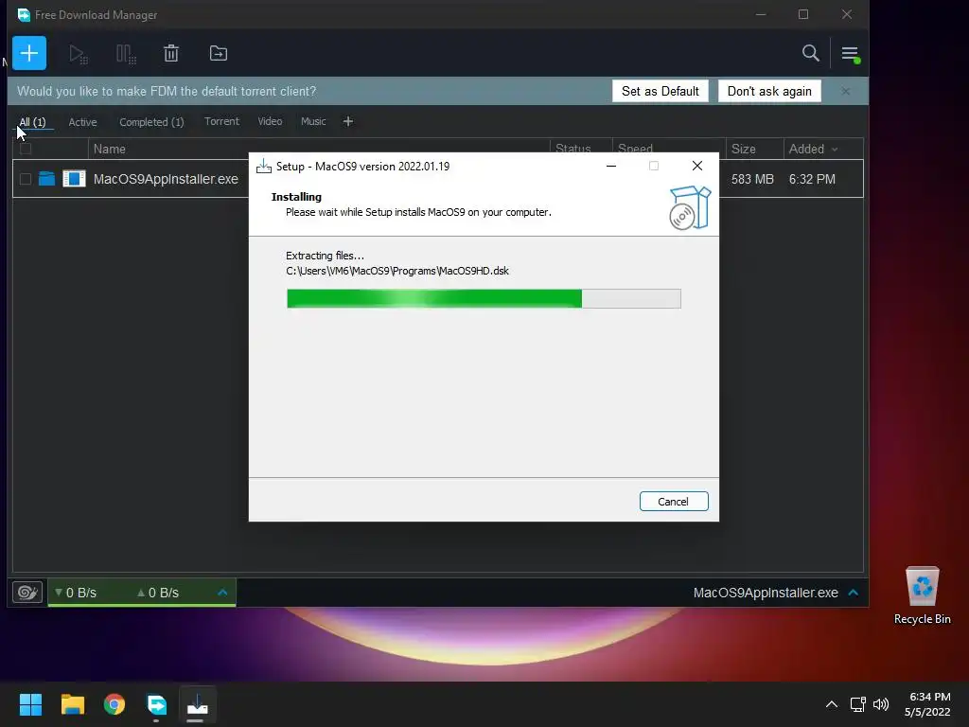Show the Video tab
Viewport: 969px width, 727px height.
pyautogui.click(x=270, y=121)
